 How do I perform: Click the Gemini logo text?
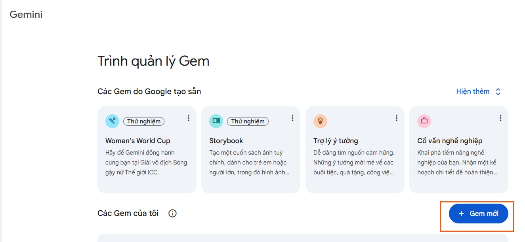pos(26,15)
